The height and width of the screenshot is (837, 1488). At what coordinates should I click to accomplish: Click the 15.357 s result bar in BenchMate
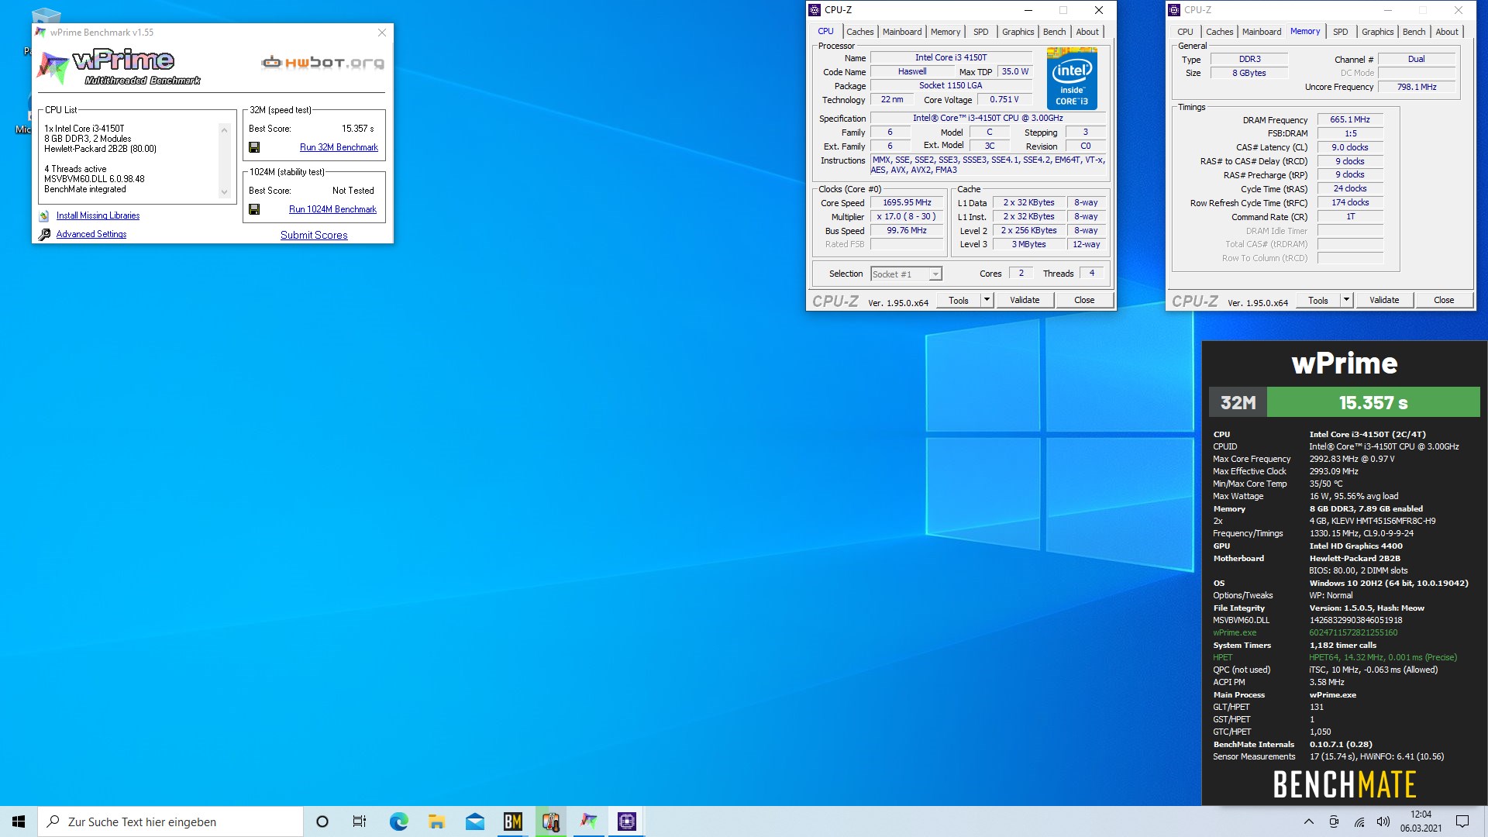1373,402
